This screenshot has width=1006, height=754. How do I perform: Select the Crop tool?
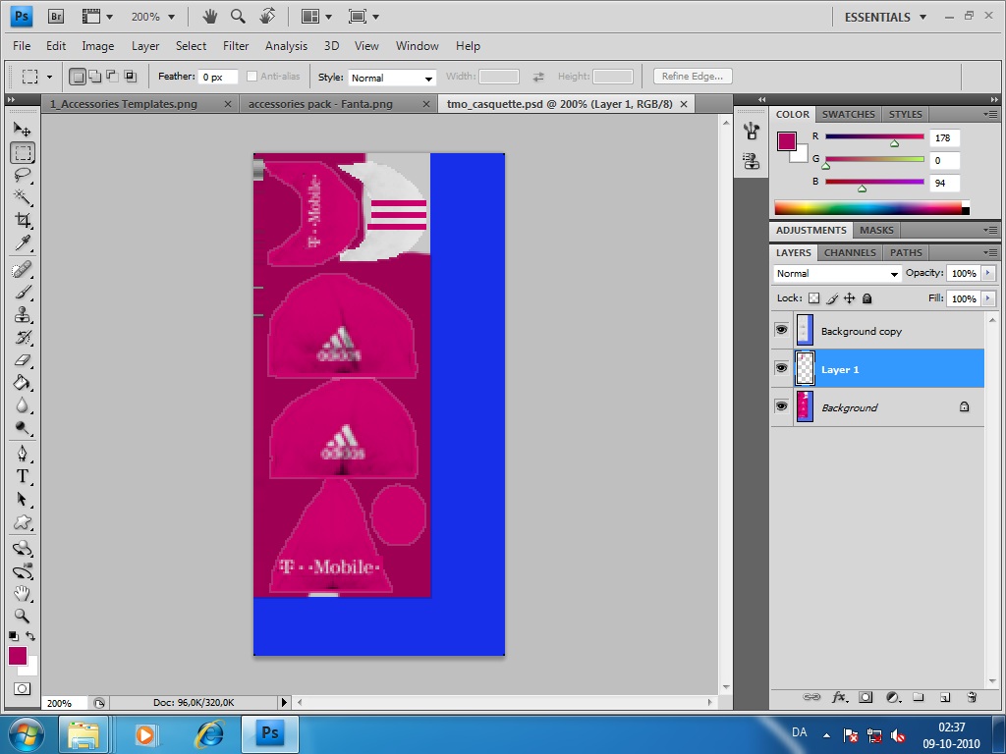pos(22,221)
